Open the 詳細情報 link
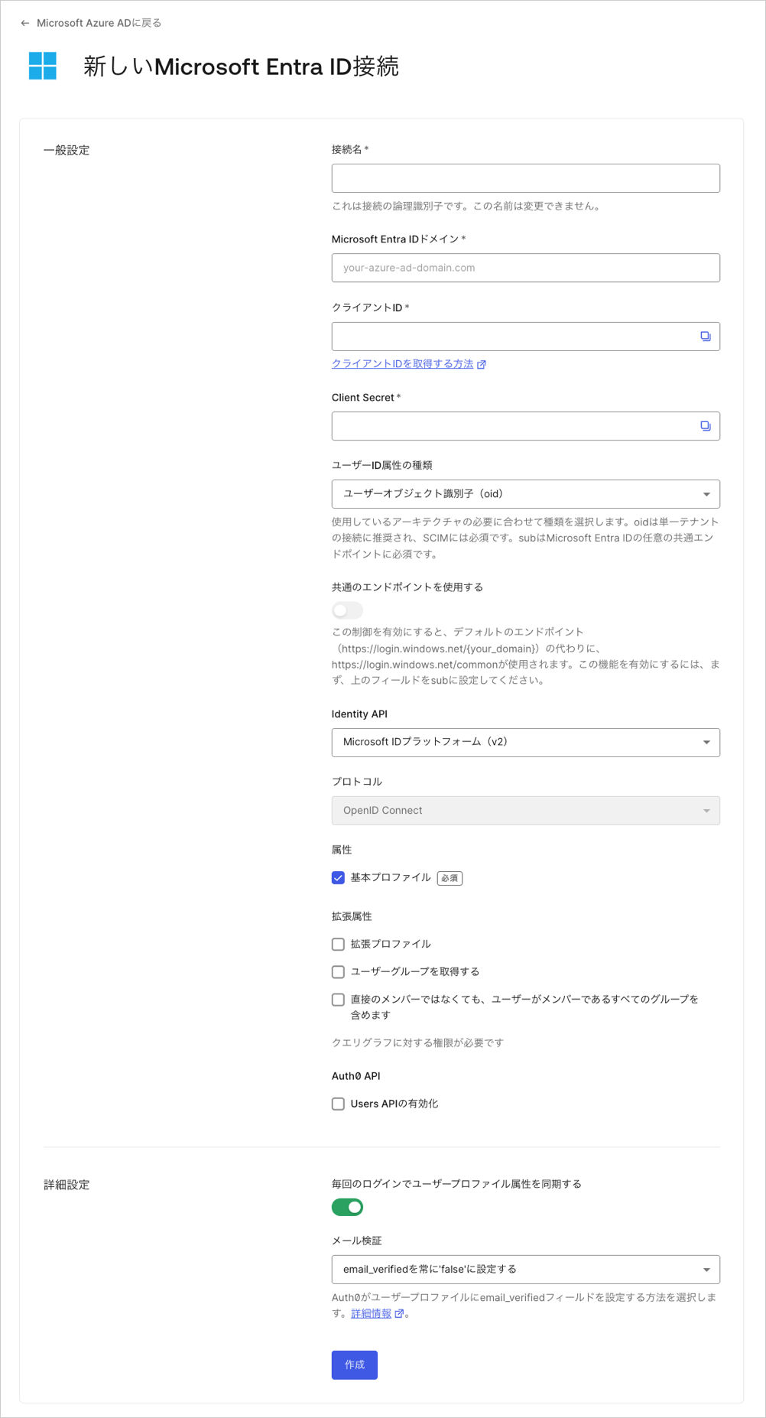The image size is (766, 1418). tap(372, 1313)
